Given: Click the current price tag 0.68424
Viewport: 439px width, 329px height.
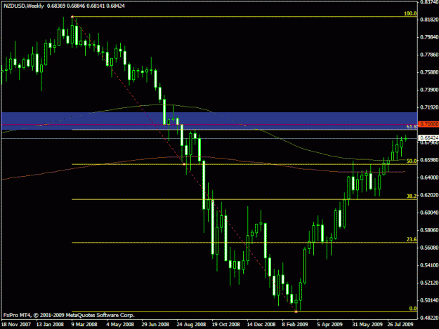Looking at the screenshot, I should coord(428,137).
